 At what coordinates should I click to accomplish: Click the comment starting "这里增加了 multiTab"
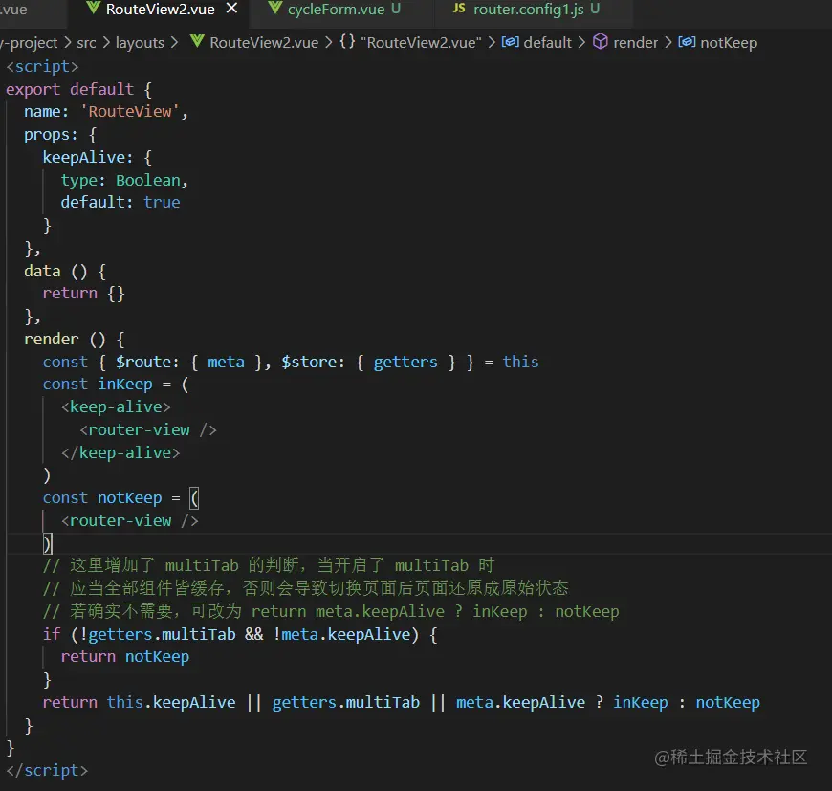[269, 565]
